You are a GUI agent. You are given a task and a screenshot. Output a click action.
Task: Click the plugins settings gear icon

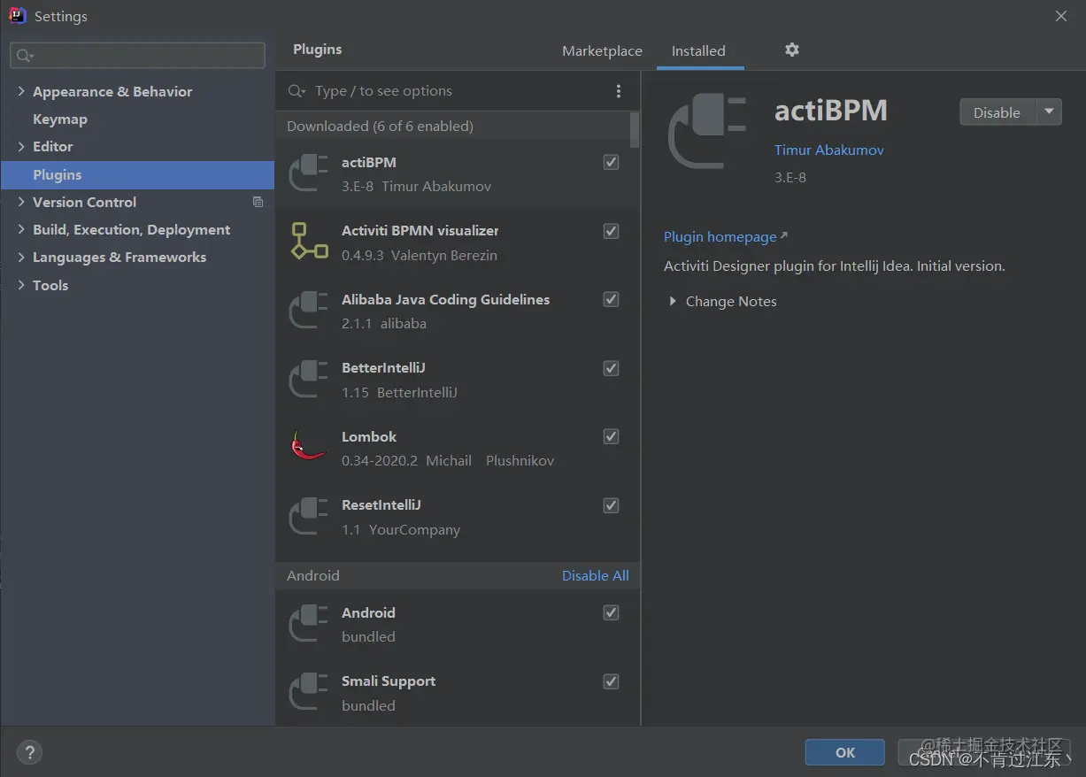click(x=792, y=50)
